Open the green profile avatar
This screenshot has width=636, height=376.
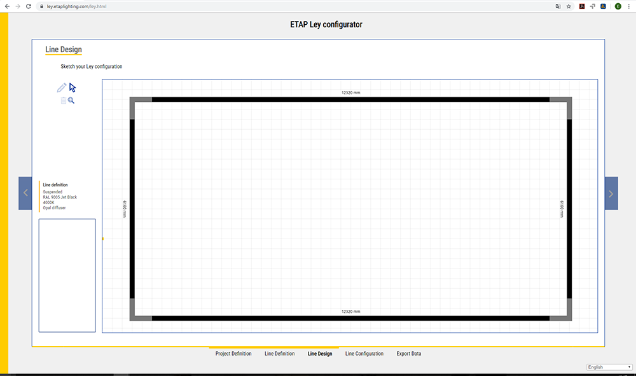point(618,6)
